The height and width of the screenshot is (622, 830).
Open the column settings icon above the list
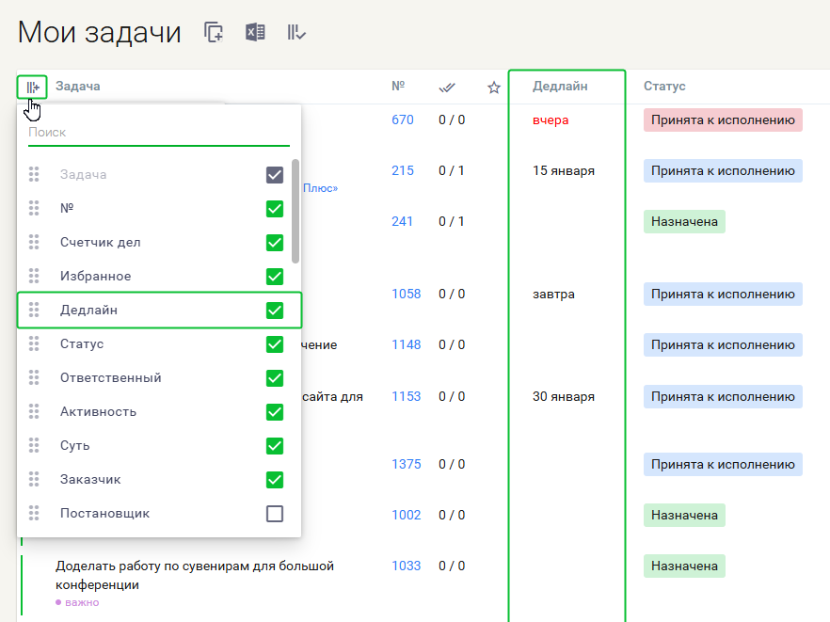32,88
